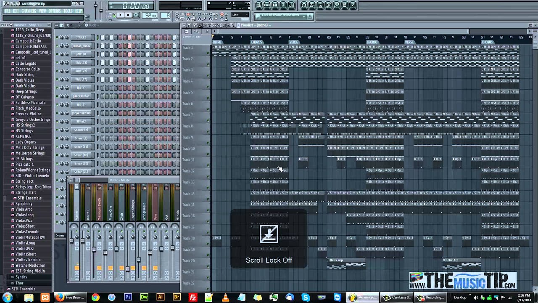Open Photoshop from the Windows taskbar
Screen dimensions: 538x303
click(128, 298)
